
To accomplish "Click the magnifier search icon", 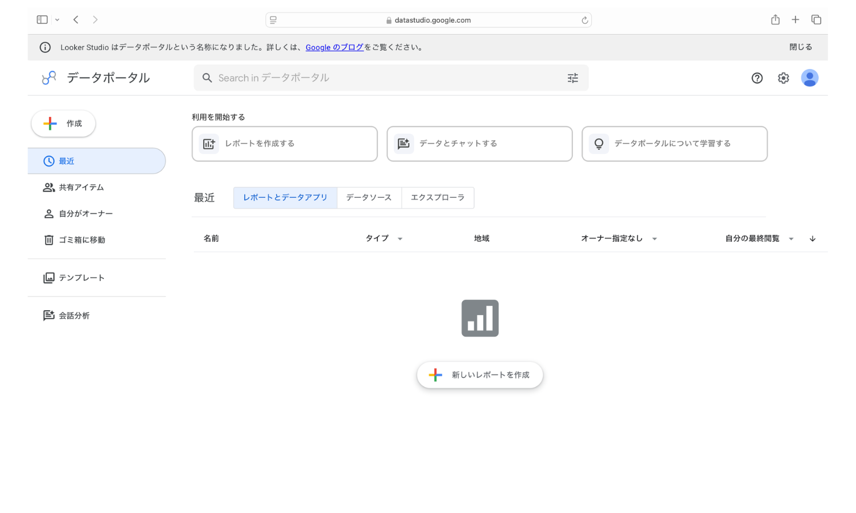I will pos(207,78).
